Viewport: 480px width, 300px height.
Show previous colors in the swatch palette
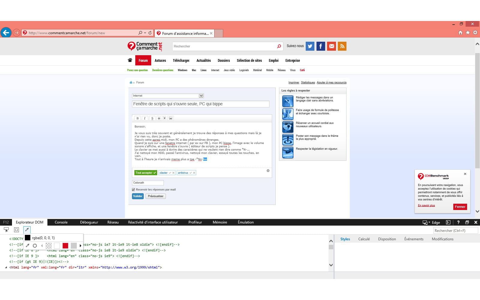pos(42,246)
